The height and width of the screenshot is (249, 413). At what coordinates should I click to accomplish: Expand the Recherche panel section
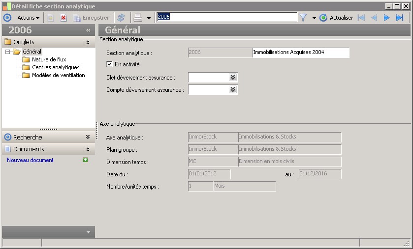pyautogui.click(x=88, y=138)
